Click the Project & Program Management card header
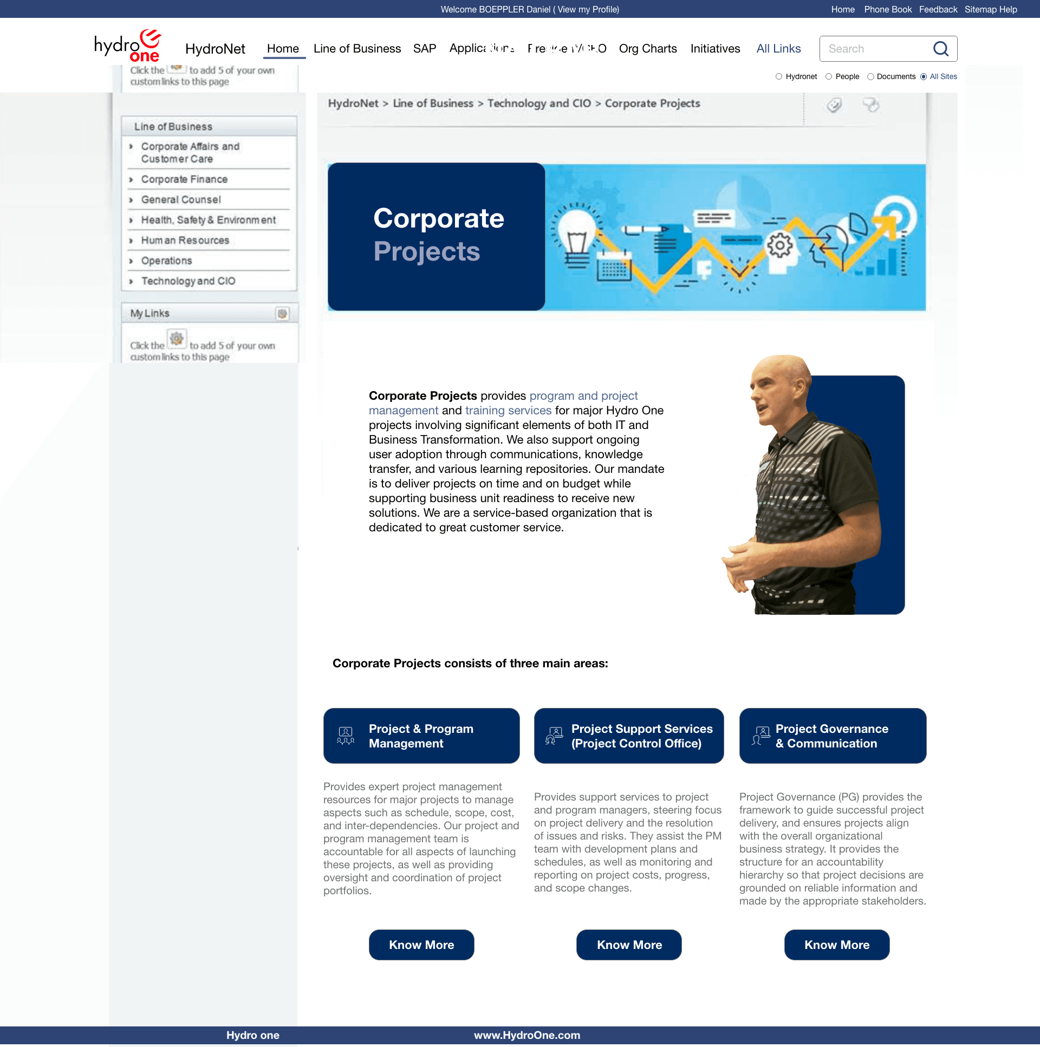The width and height of the screenshot is (1040, 1047). pyautogui.click(x=421, y=736)
